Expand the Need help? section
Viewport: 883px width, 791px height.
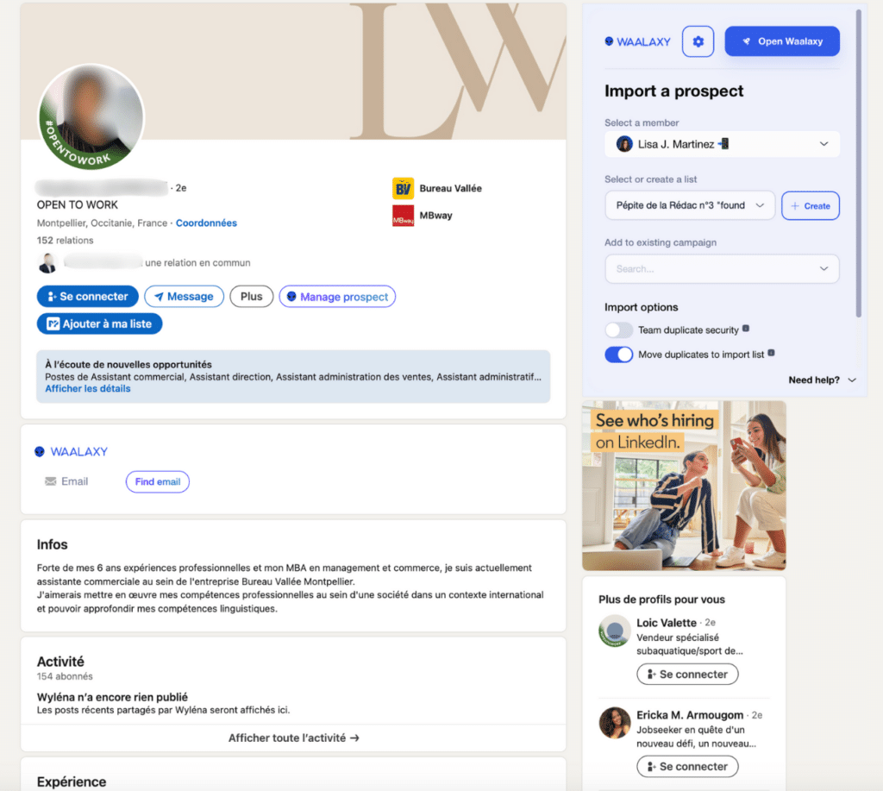click(x=822, y=380)
